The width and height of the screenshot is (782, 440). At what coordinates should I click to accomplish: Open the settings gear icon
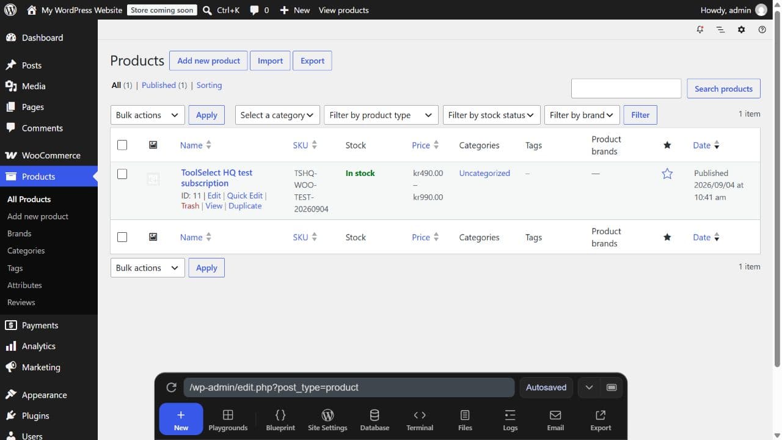click(742, 29)
